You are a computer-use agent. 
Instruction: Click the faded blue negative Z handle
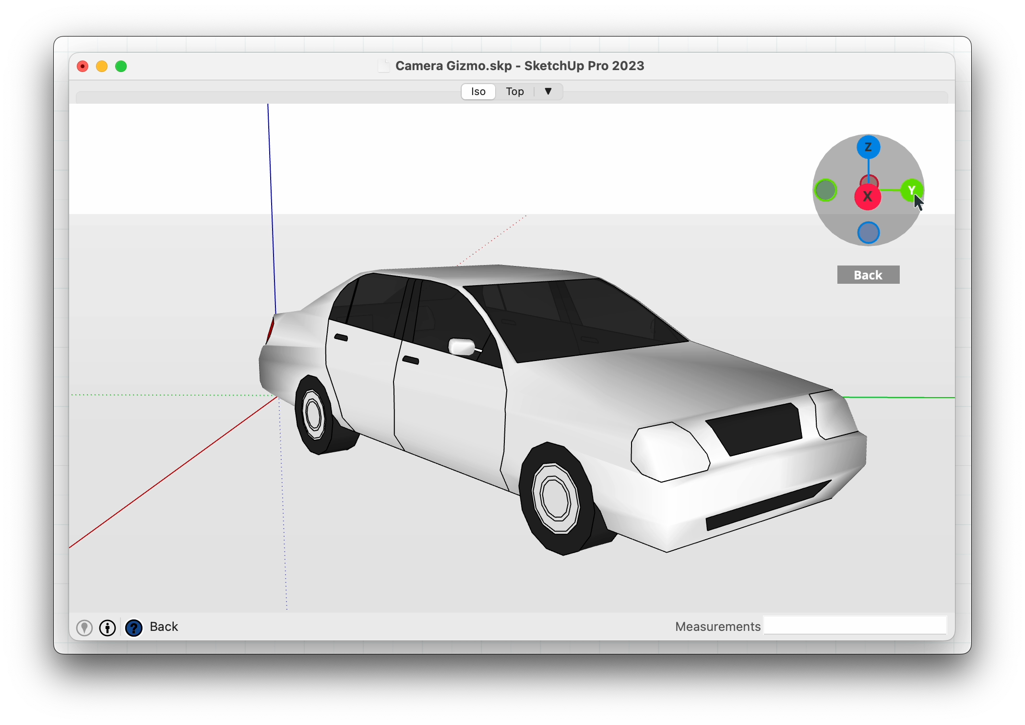[x=868, y=233]
